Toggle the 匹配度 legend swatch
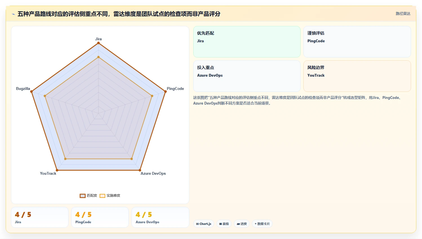This screenshot has height=239, width=422. 83,196
